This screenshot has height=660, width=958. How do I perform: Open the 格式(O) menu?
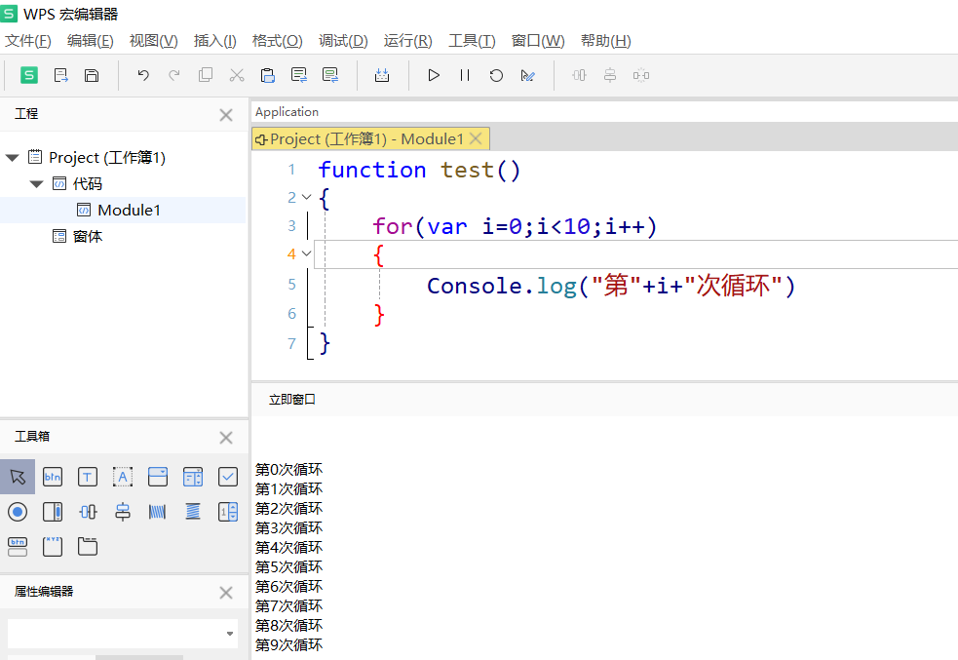point(278,41)
